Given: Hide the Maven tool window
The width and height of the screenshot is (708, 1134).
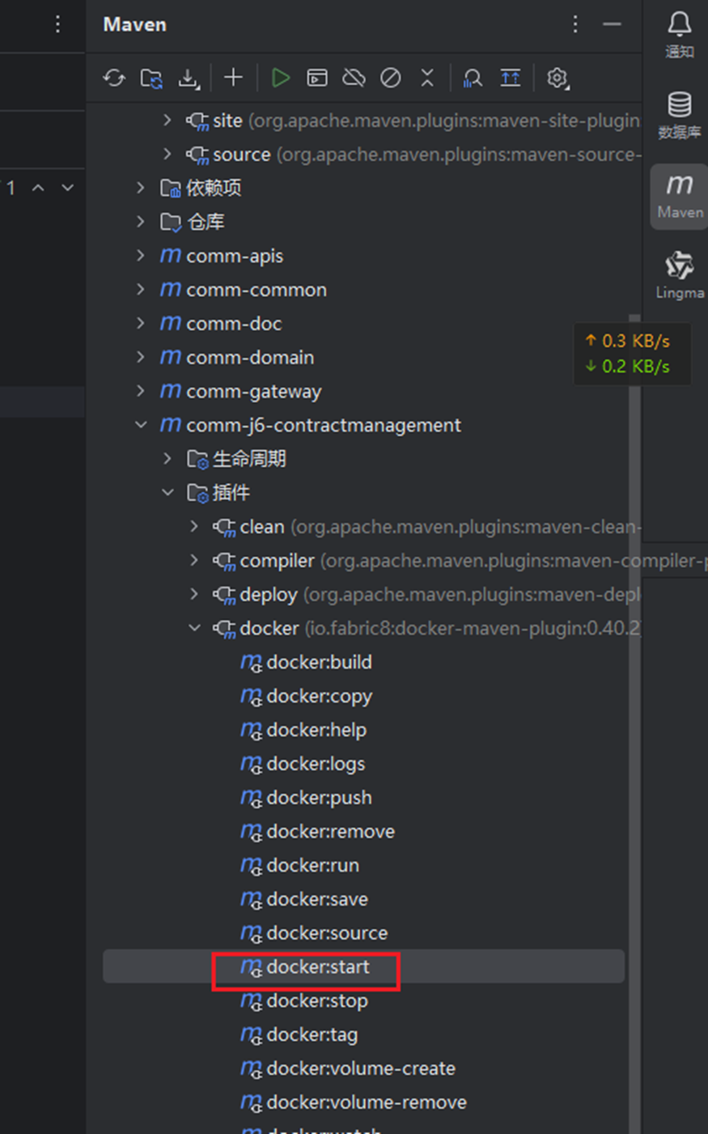Looking at the screenshot, I should (x=613, y=24).
